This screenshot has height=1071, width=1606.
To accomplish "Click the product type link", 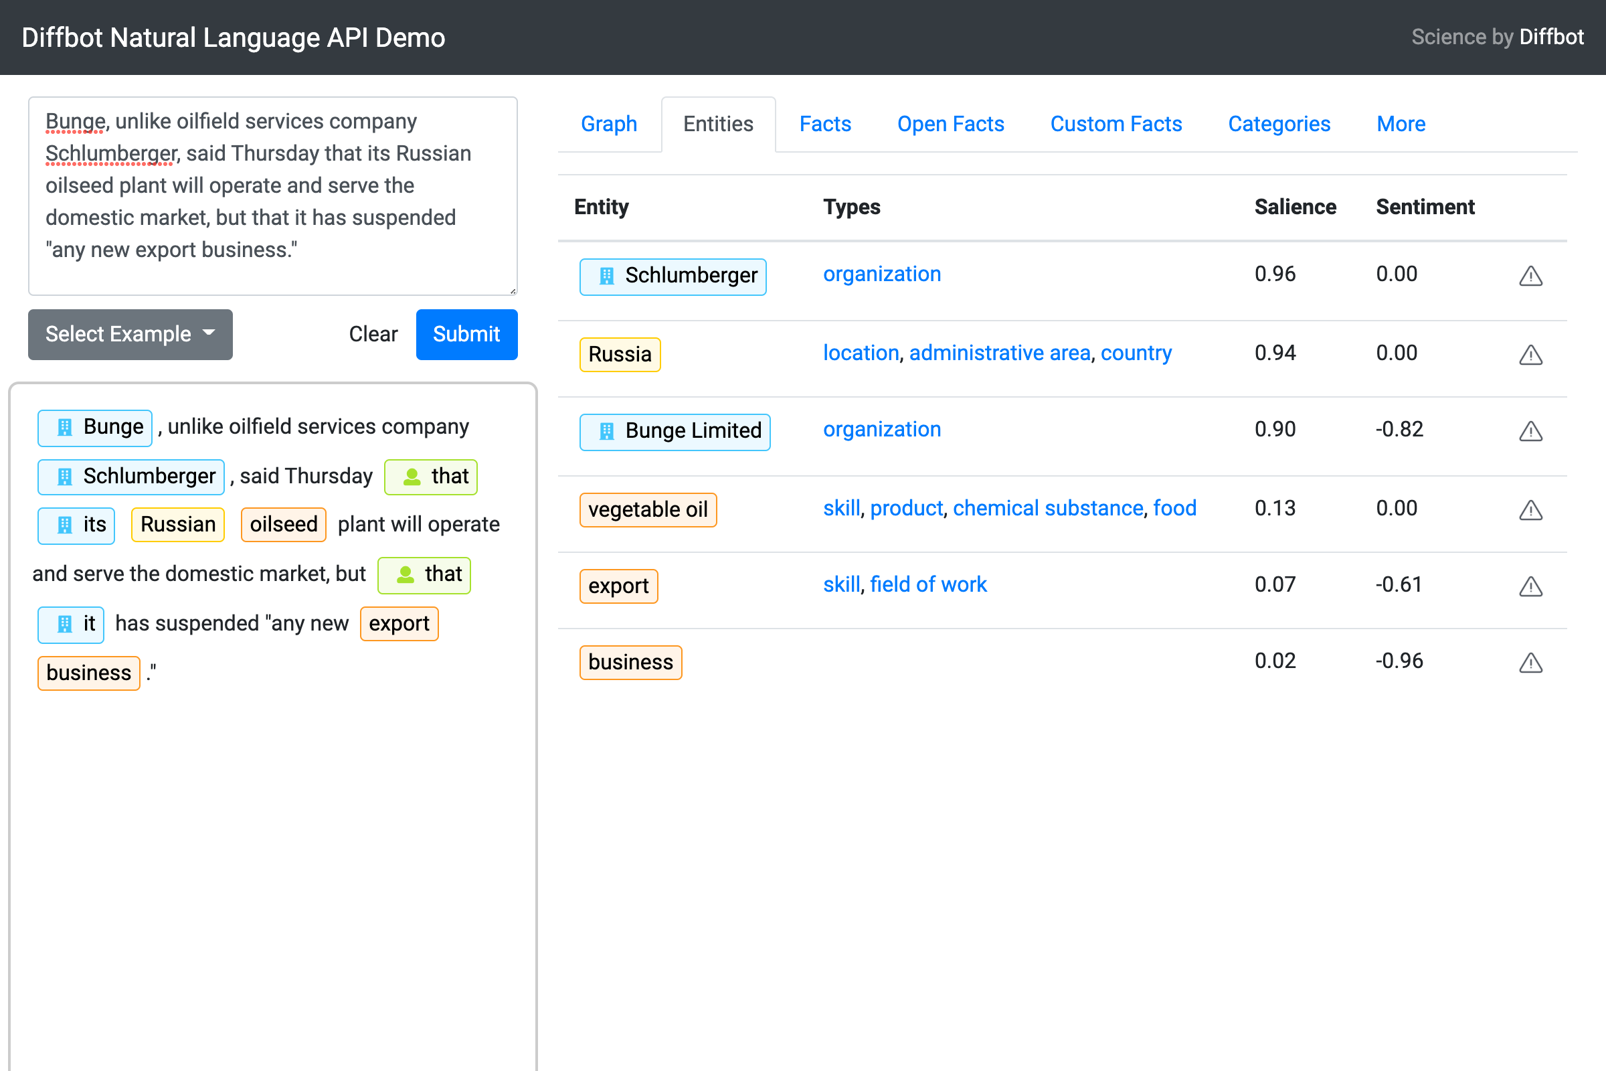I will (x=907, y=508).
